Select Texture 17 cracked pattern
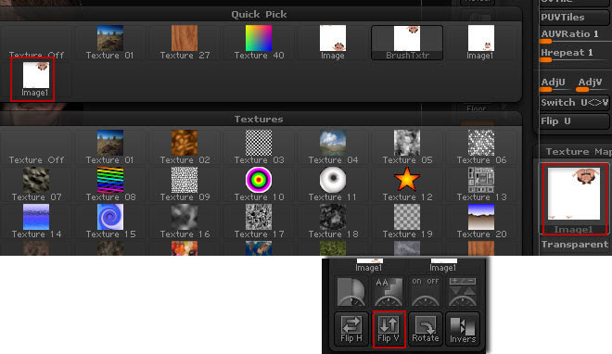 [259, 221]
